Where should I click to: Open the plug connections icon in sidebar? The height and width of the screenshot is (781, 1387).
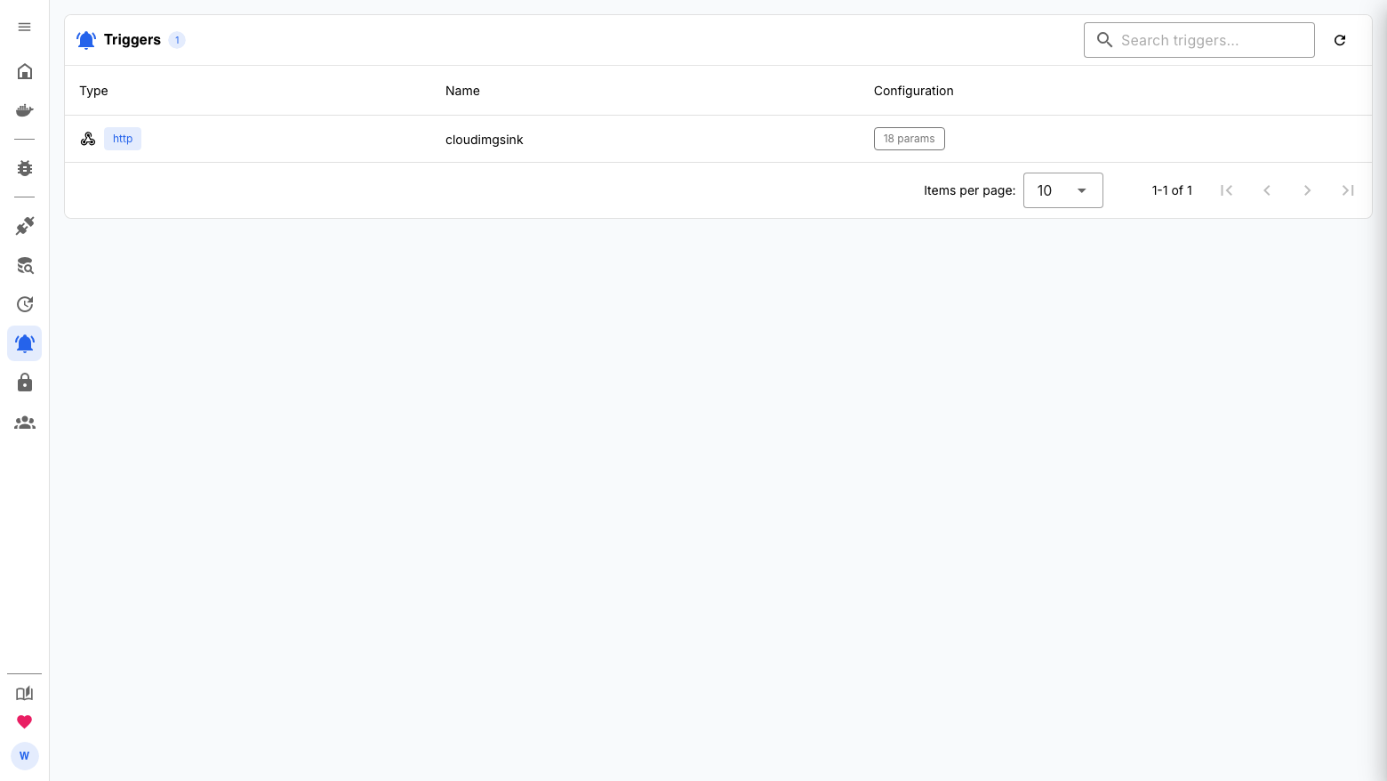(x=25, y=226)
